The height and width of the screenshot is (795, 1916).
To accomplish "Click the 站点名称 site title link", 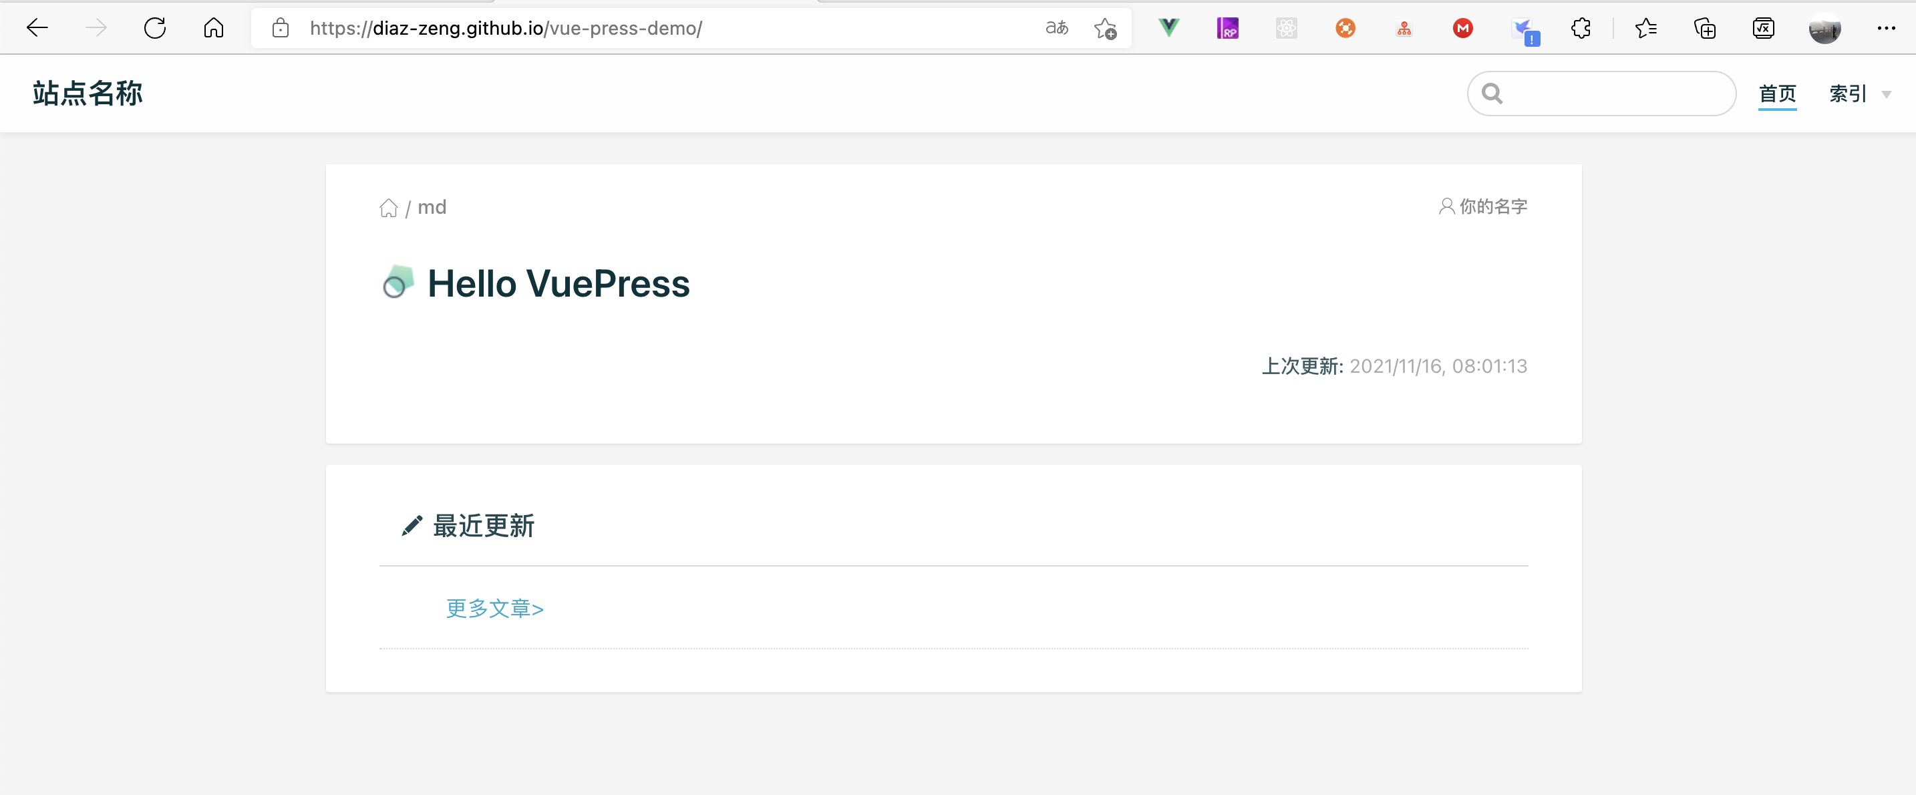I will point(88,94).
